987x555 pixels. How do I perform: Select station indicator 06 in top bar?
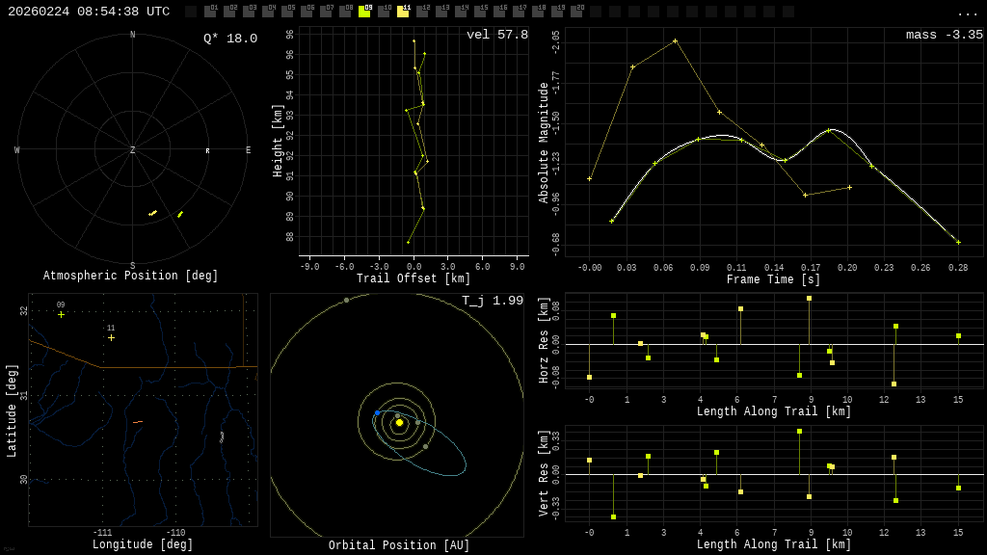(x=307, y=12)
